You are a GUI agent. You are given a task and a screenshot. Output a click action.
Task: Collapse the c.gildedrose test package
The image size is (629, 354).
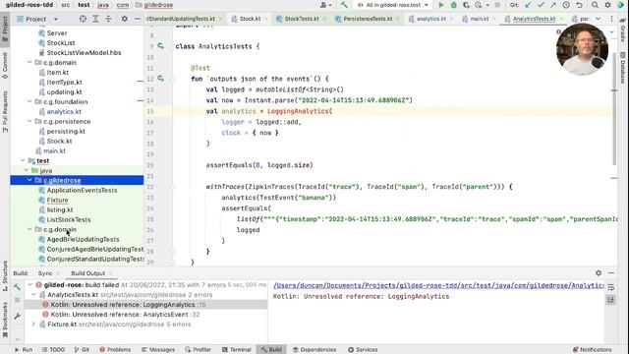tap(29, 180)
